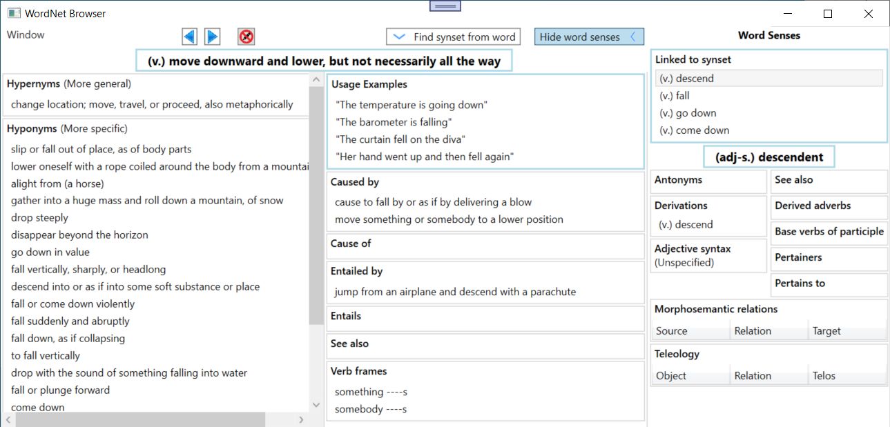Select hyponym 'alight from (a horse)'

pos(57,183)
